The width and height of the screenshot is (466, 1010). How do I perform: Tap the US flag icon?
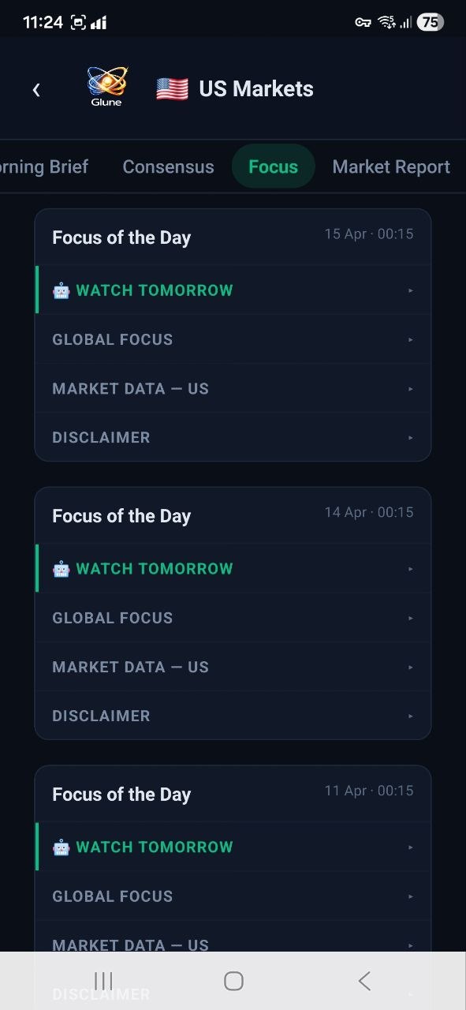coord(171,88)
